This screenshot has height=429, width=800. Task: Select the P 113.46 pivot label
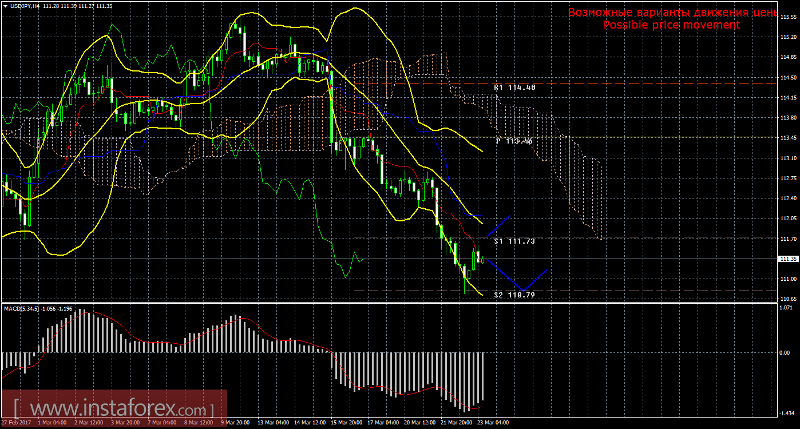click(514, 141)
